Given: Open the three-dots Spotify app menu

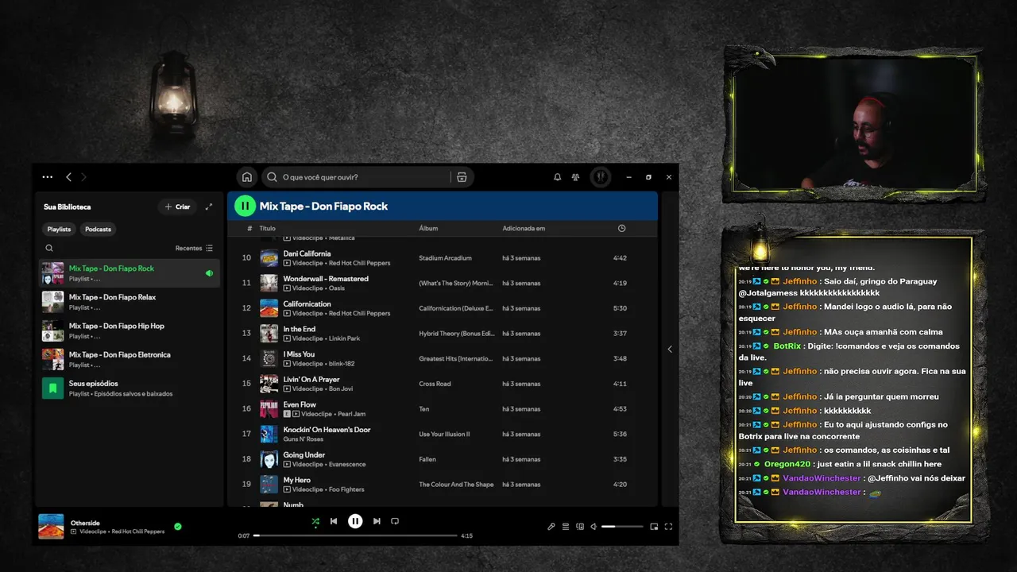Looking at the screenshot, I should click(x=48, y=177).
